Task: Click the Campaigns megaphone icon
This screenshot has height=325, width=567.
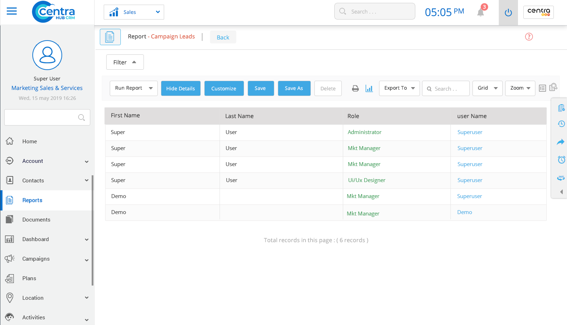Action: pos(10,259)
